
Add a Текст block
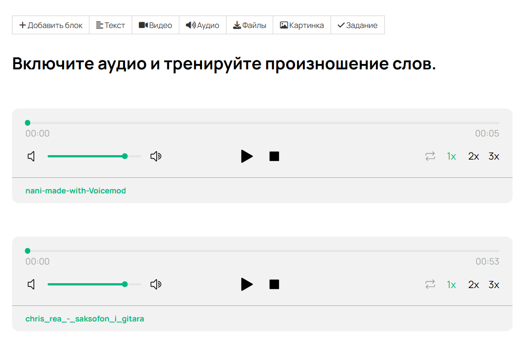point(110,25)
